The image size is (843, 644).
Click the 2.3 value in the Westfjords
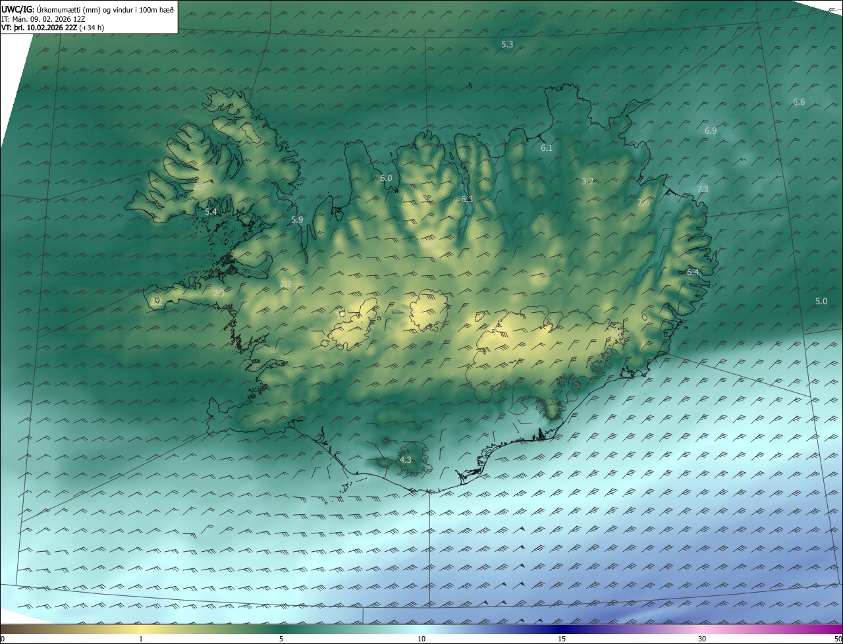coord(199,187)
